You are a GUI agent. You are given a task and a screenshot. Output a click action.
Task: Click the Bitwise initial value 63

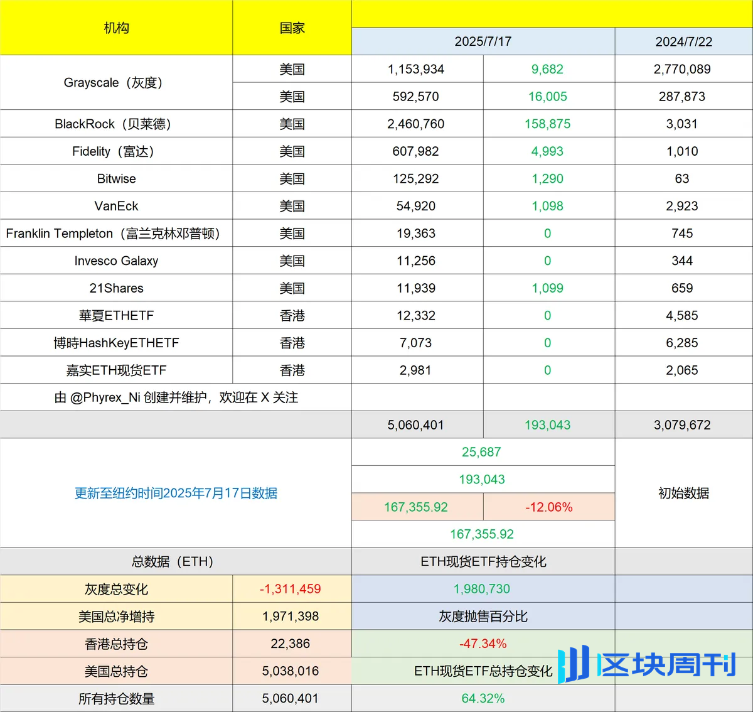pos(682,179)
